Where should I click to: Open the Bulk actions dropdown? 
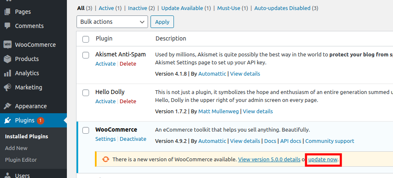pyautogui.click(x=112, y=22)
